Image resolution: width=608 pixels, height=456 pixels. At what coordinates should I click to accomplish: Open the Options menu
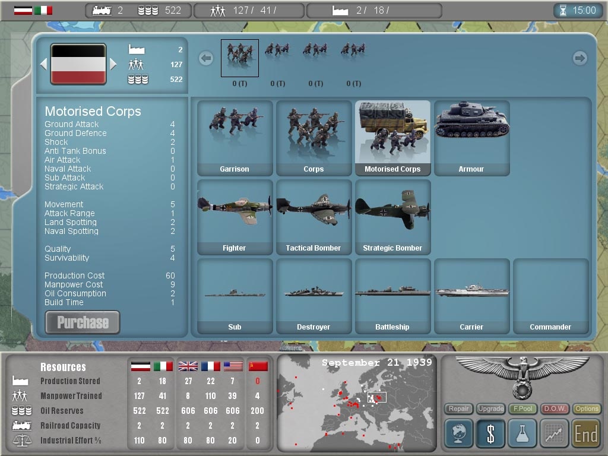click(587, 409)
